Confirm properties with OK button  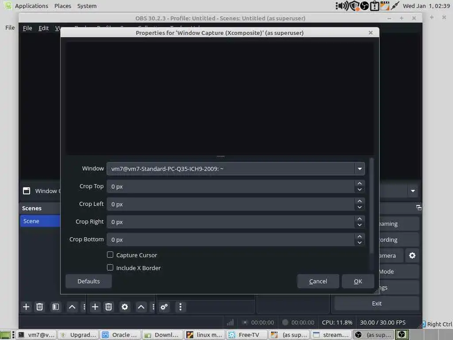coord(358,281)
